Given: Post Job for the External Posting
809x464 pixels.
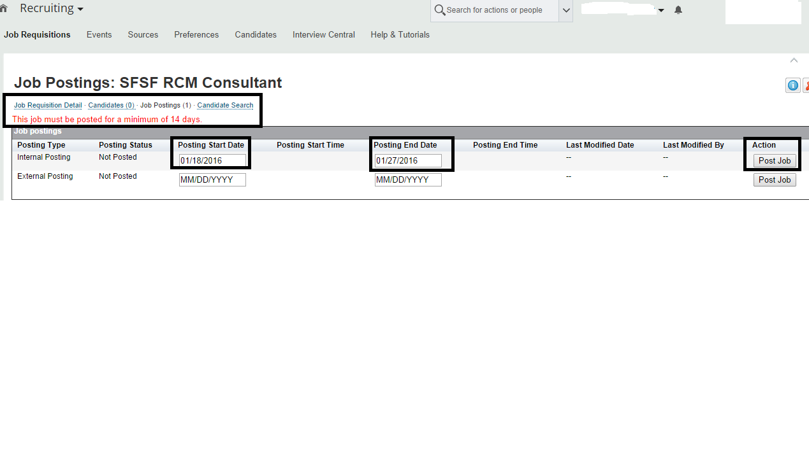Looking at the screenshot, I should [x=775, y=179].
